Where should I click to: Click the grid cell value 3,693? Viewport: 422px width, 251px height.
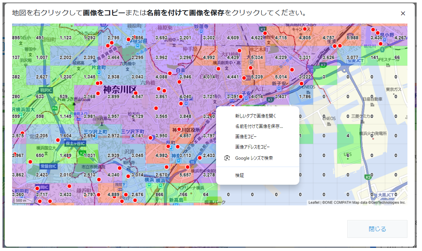click(161, 38)
